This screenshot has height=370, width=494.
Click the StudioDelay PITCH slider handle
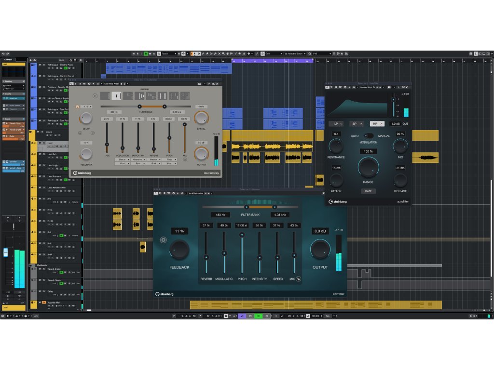pyautogui.click(x=169, y=138)
